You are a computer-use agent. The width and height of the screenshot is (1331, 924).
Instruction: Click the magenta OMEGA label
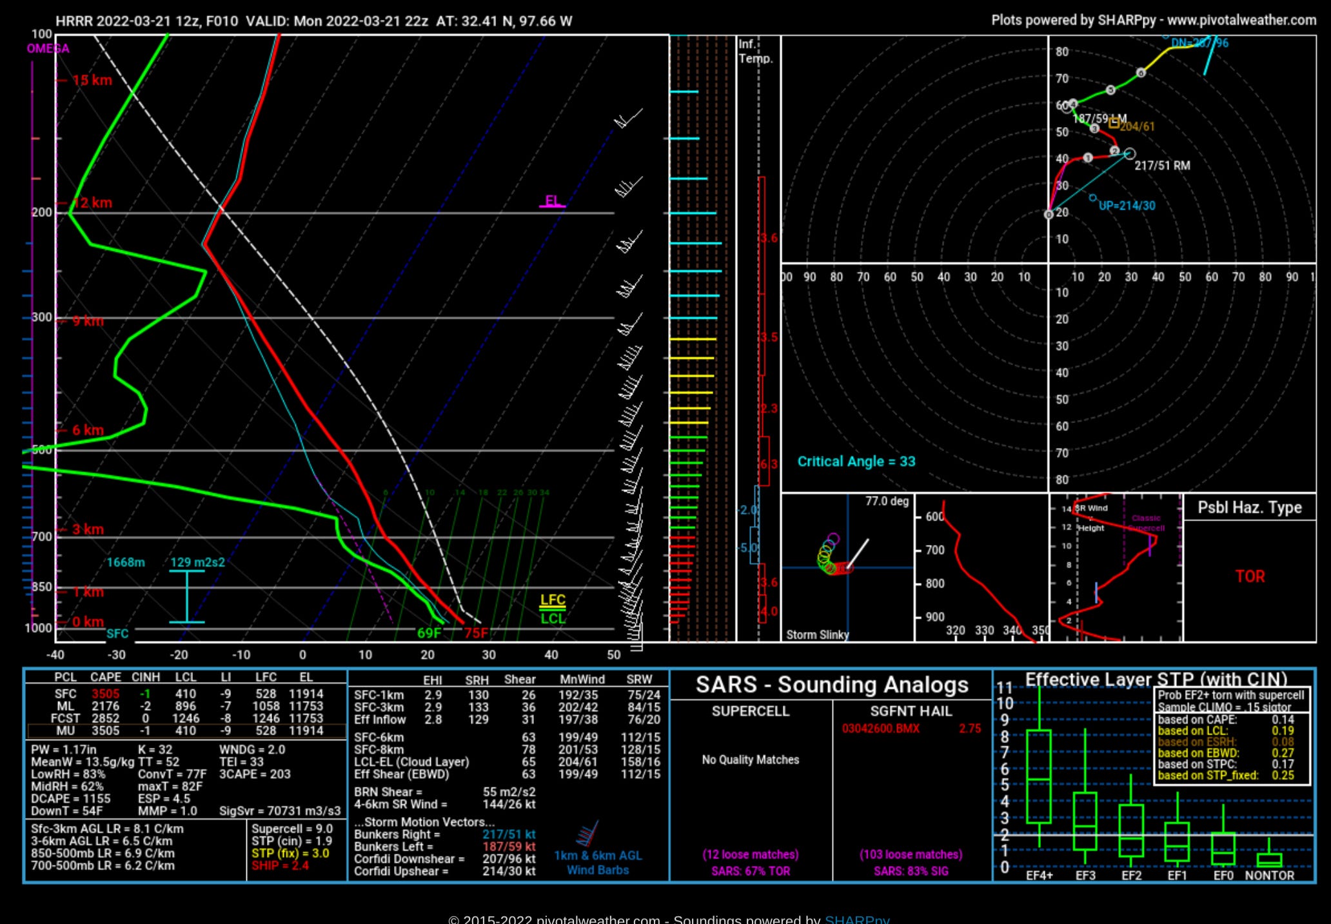pyautogui.click(x=48, y=48)
